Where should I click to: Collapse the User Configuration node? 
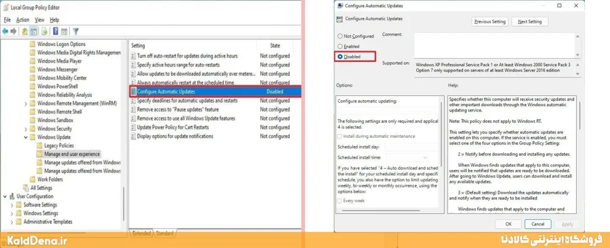pos(5,196)
